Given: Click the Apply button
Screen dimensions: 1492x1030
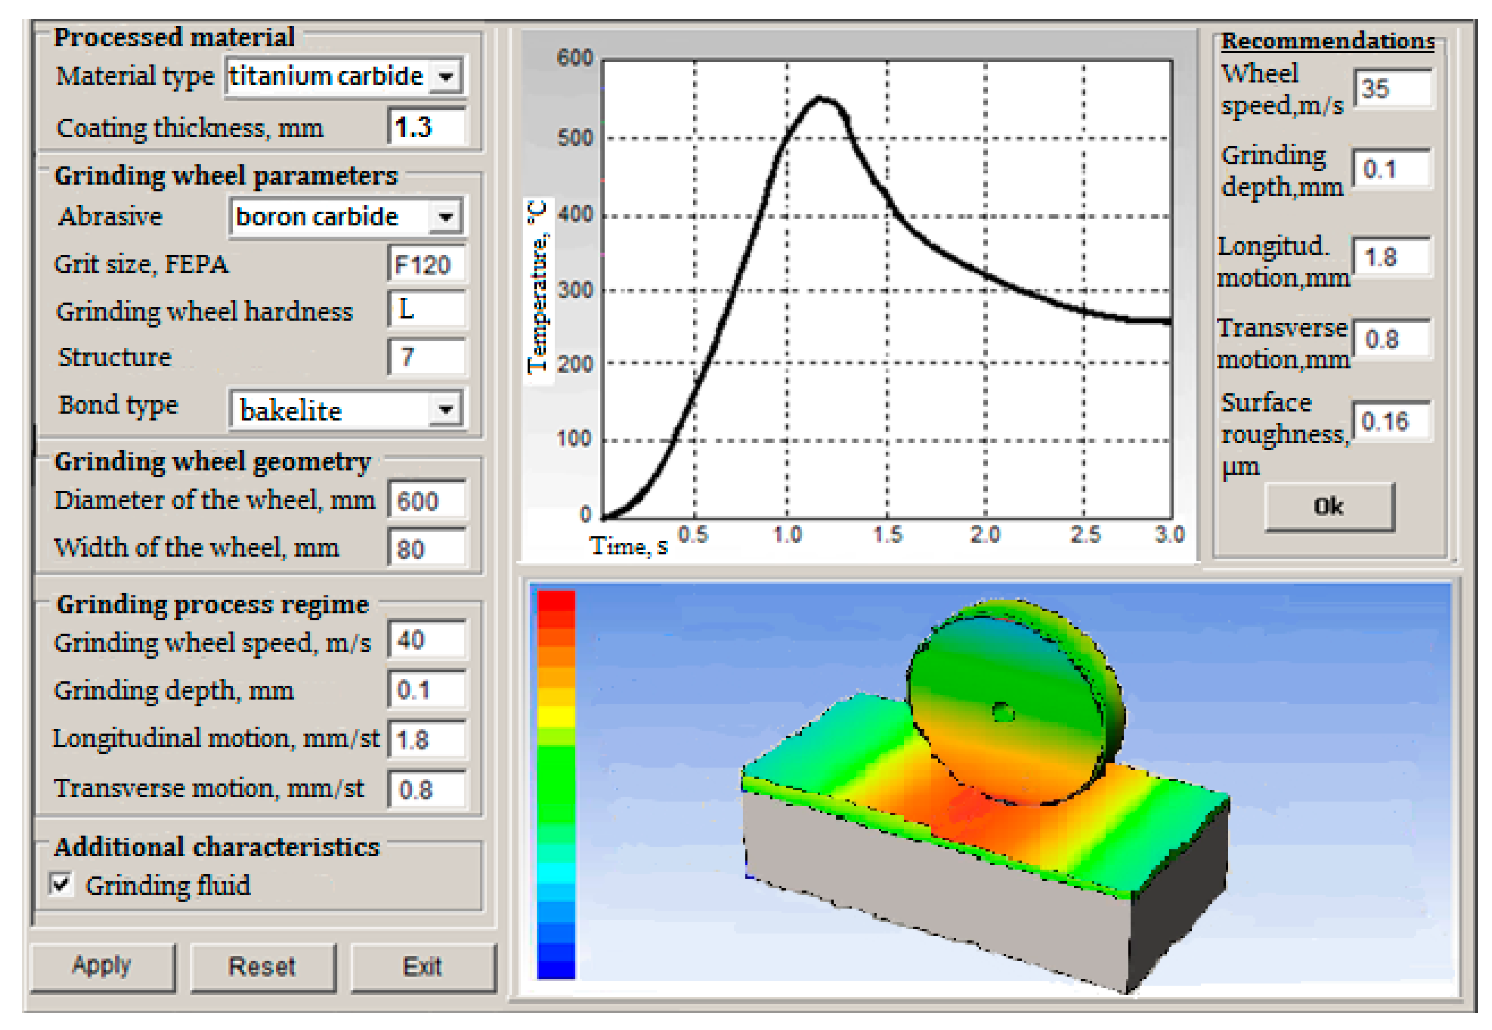Looking at the screenshot, I should point(102,966).
